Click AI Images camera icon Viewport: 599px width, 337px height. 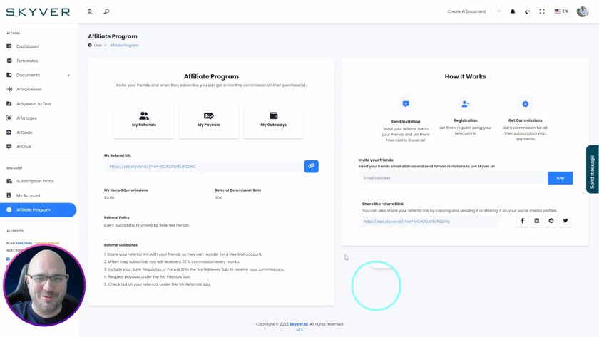(9, 118)
